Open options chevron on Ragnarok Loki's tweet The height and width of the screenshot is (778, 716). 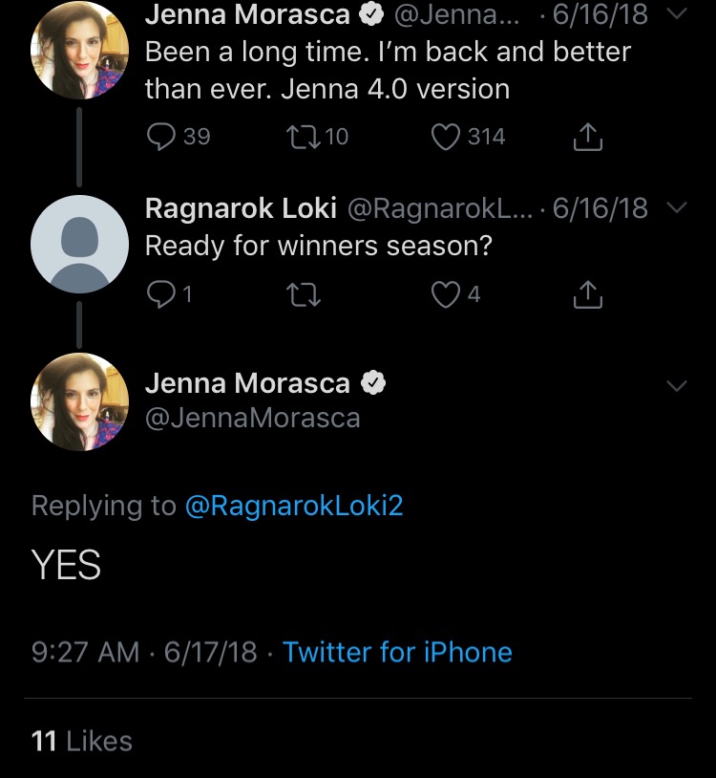pyautogui.click(x=677, y=206)
